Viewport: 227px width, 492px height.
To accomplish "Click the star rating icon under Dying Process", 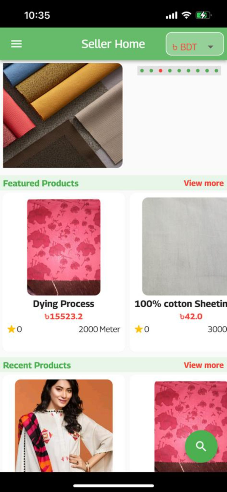I will coord(11,329).
